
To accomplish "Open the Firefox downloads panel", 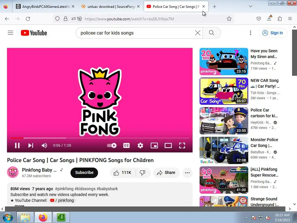I will click(x=269, y=18).
